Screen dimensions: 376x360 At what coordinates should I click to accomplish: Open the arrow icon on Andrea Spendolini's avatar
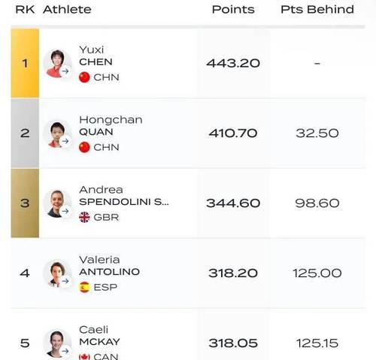(65, 211)
